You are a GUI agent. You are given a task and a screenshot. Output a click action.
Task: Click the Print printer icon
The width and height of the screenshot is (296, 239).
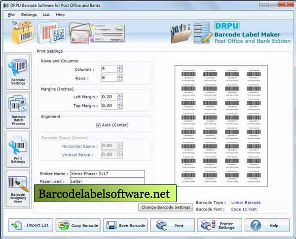pyautogui.click(x=161, y=225)
